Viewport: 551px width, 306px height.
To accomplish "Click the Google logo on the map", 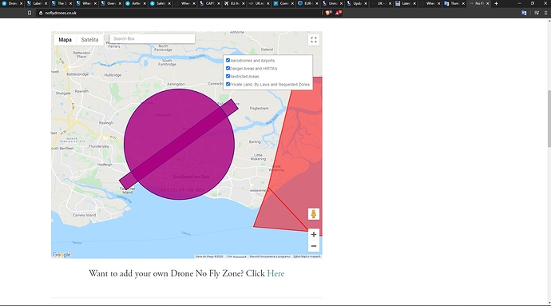I will pyautogui.click(x=61, y=255).
